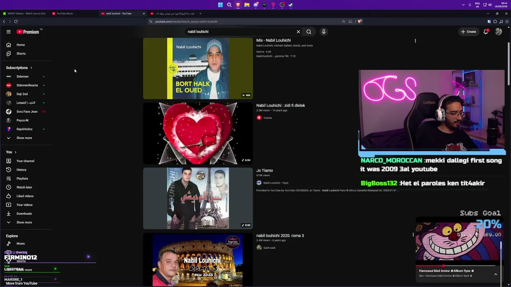Expand the Subscriptions section chevron
The image size is (511, 287).
tap(31, 68)
